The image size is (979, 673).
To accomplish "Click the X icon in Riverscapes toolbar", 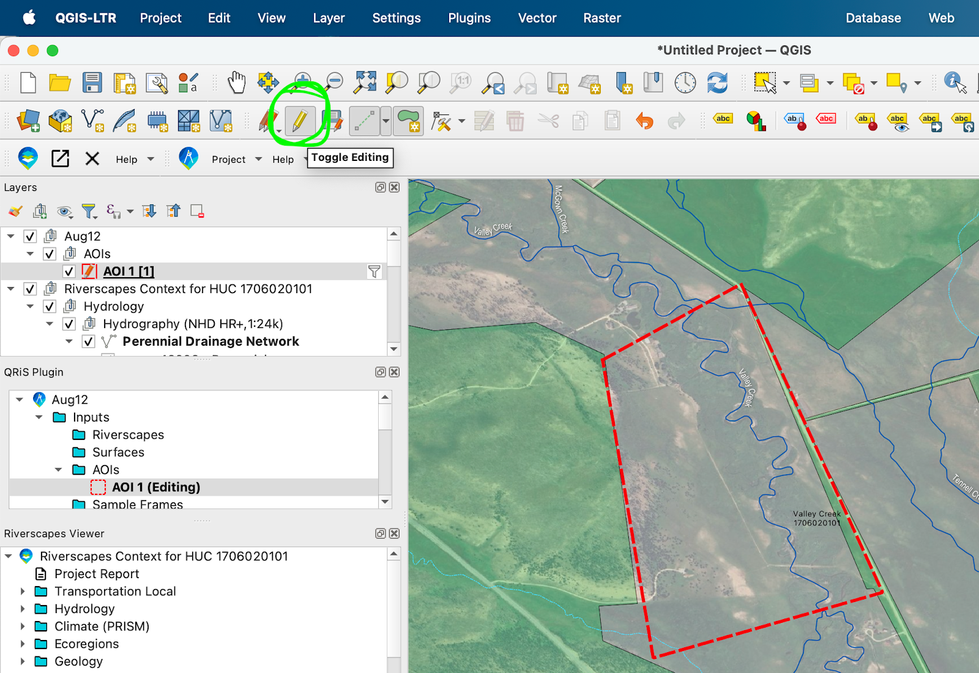I will point(92,159).
